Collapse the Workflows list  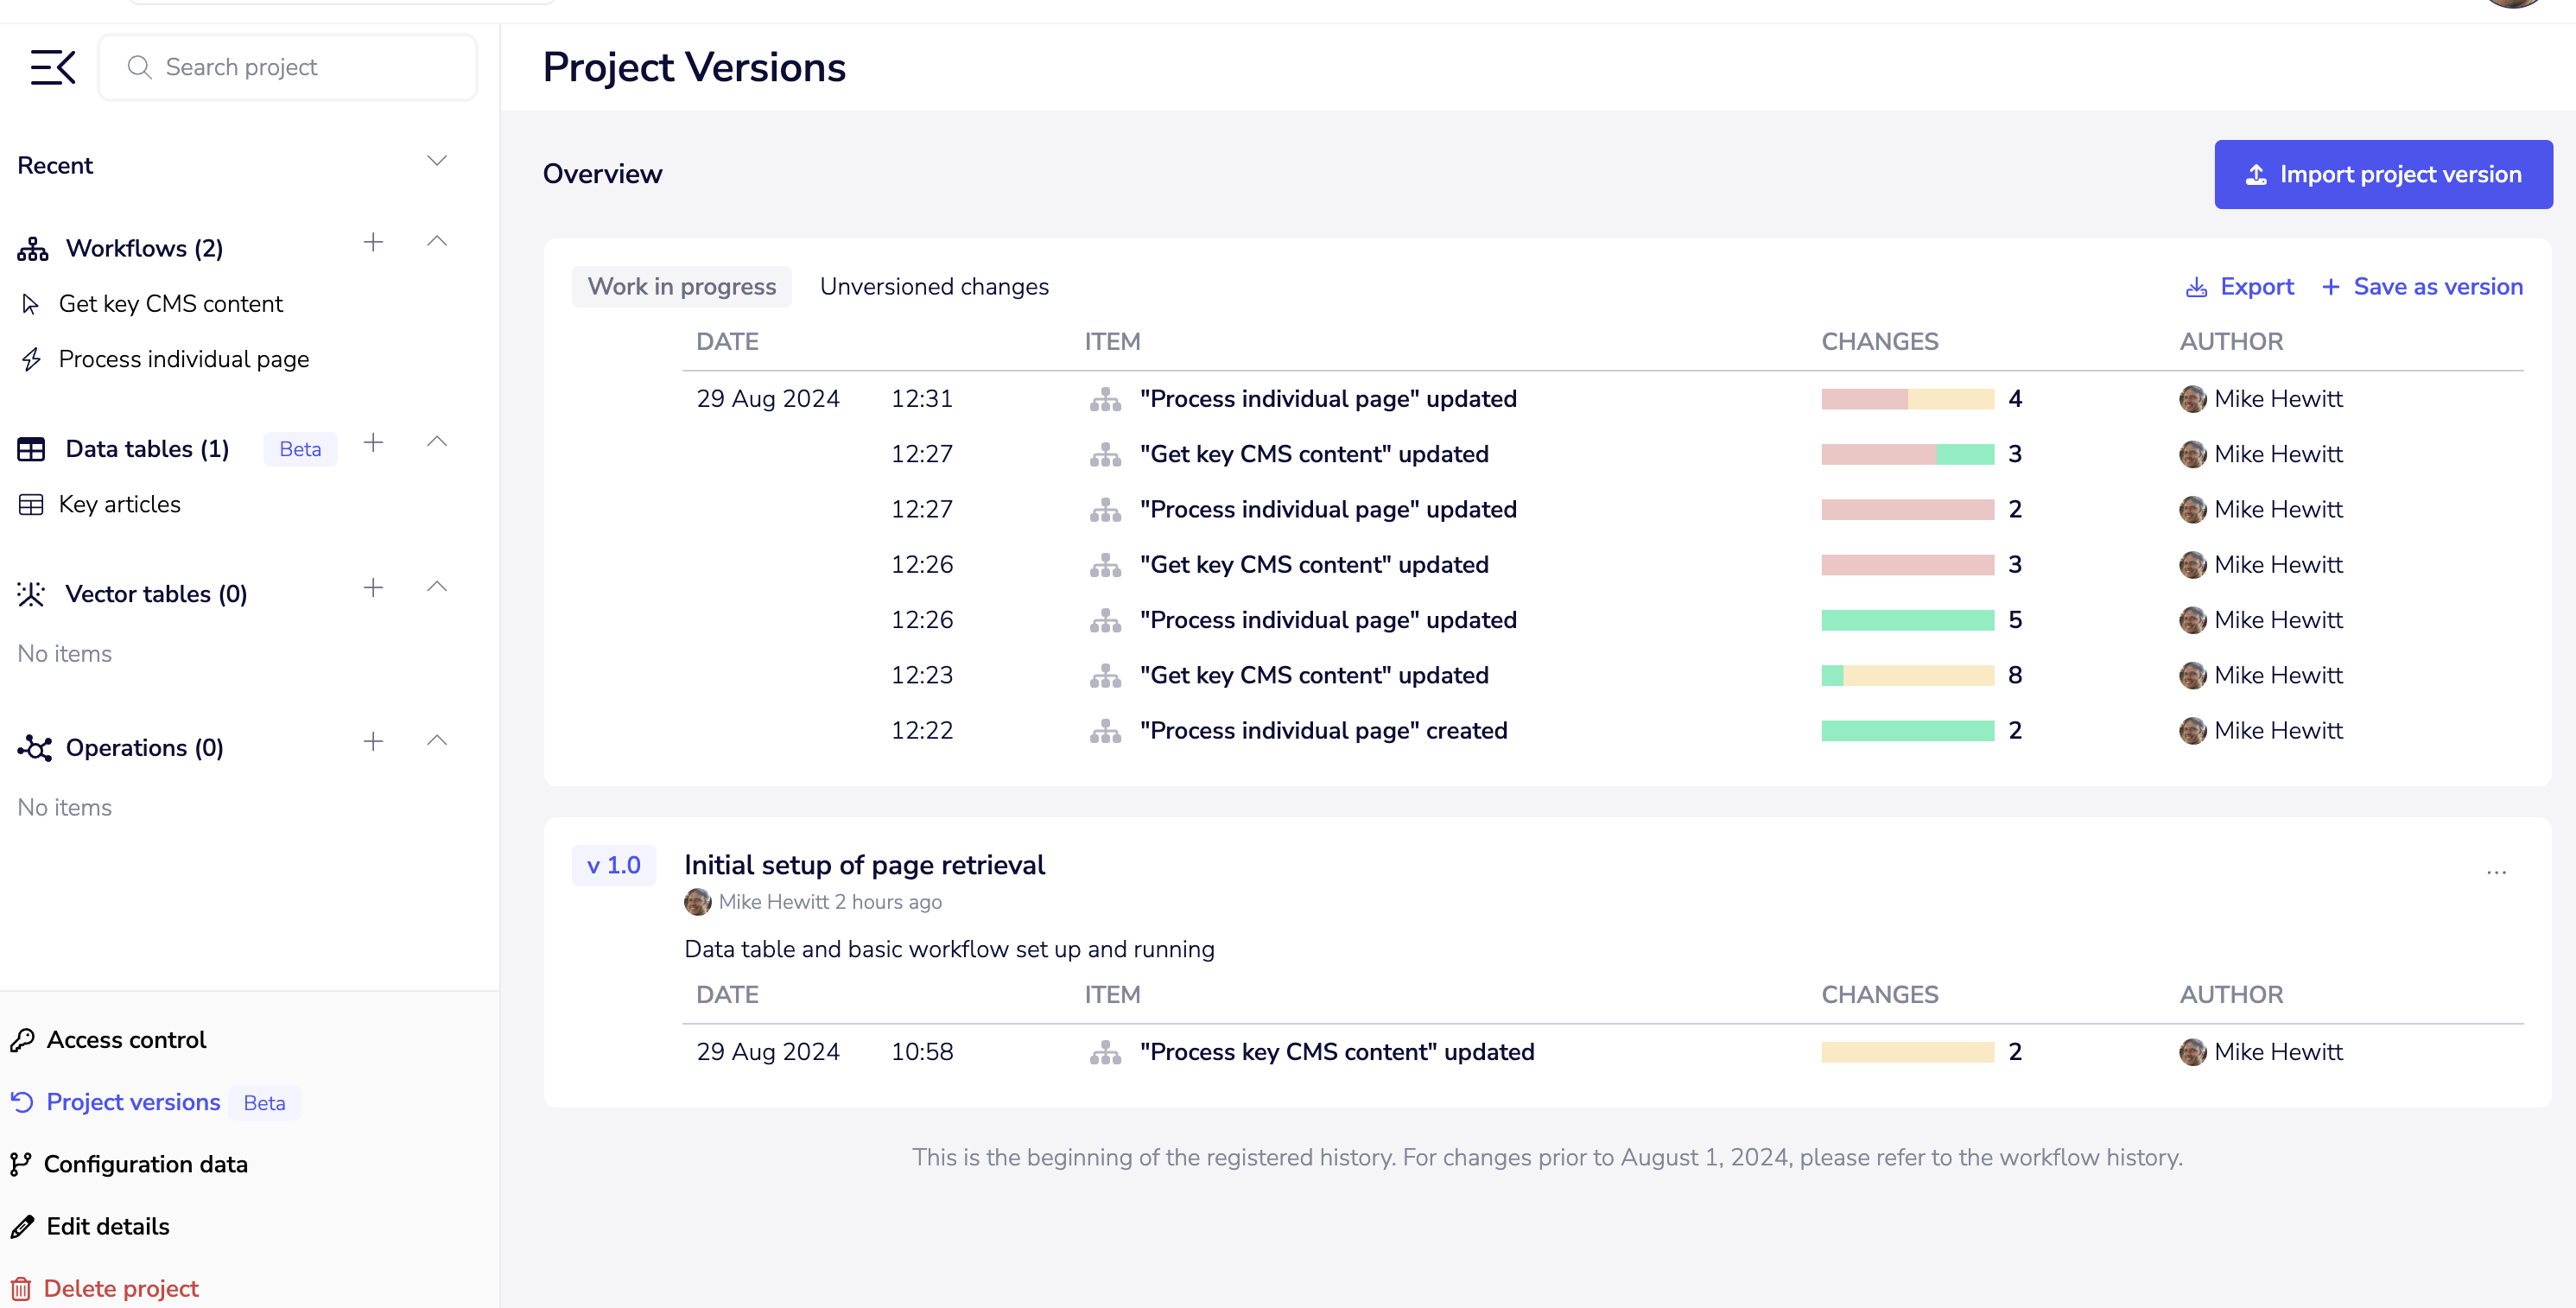(x=436, y=241)
